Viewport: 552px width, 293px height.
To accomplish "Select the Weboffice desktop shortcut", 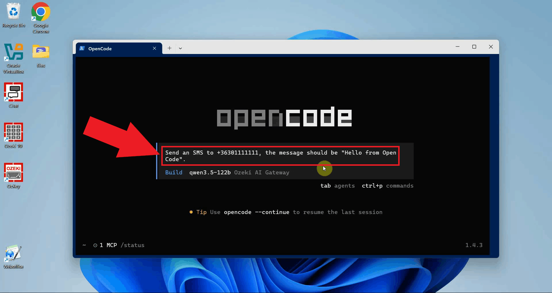I will click(x=14, y=257).
